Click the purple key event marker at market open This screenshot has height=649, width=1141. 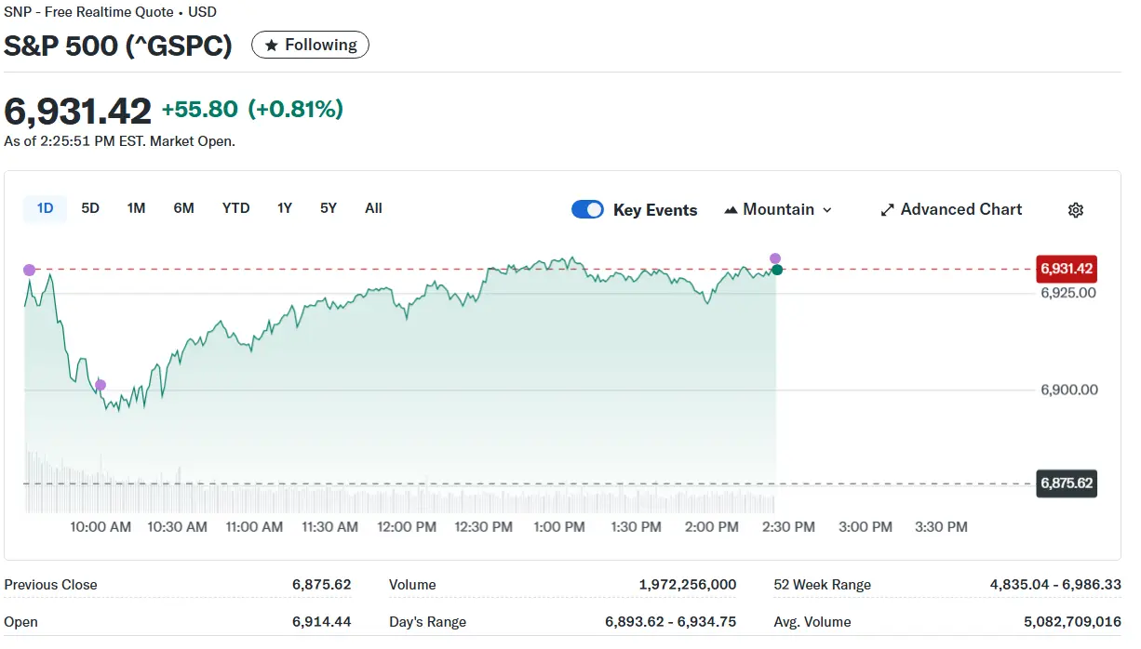(x=29, y=270)
